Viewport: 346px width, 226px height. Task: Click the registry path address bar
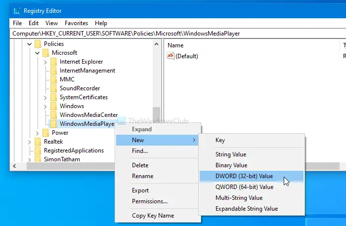pos(178,34)
